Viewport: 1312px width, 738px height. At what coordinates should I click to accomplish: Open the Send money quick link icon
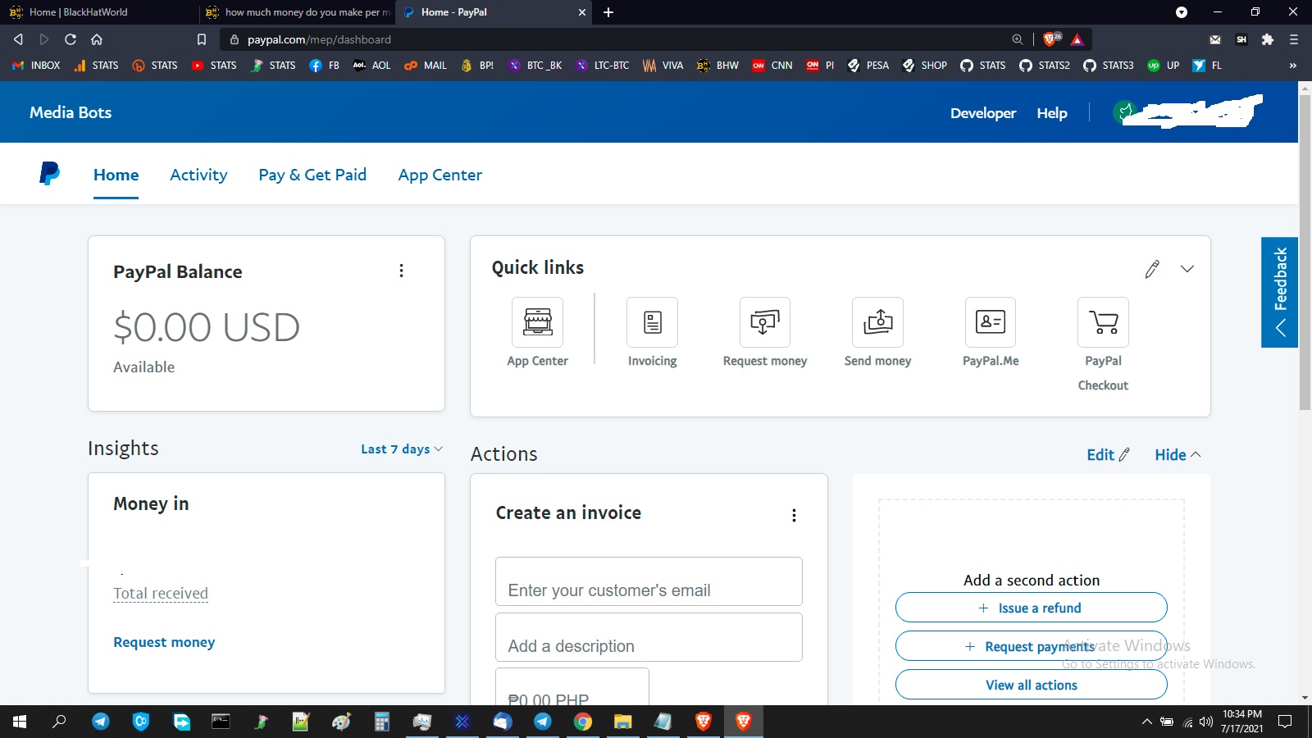pyautogui.click(x=877, y=322)
